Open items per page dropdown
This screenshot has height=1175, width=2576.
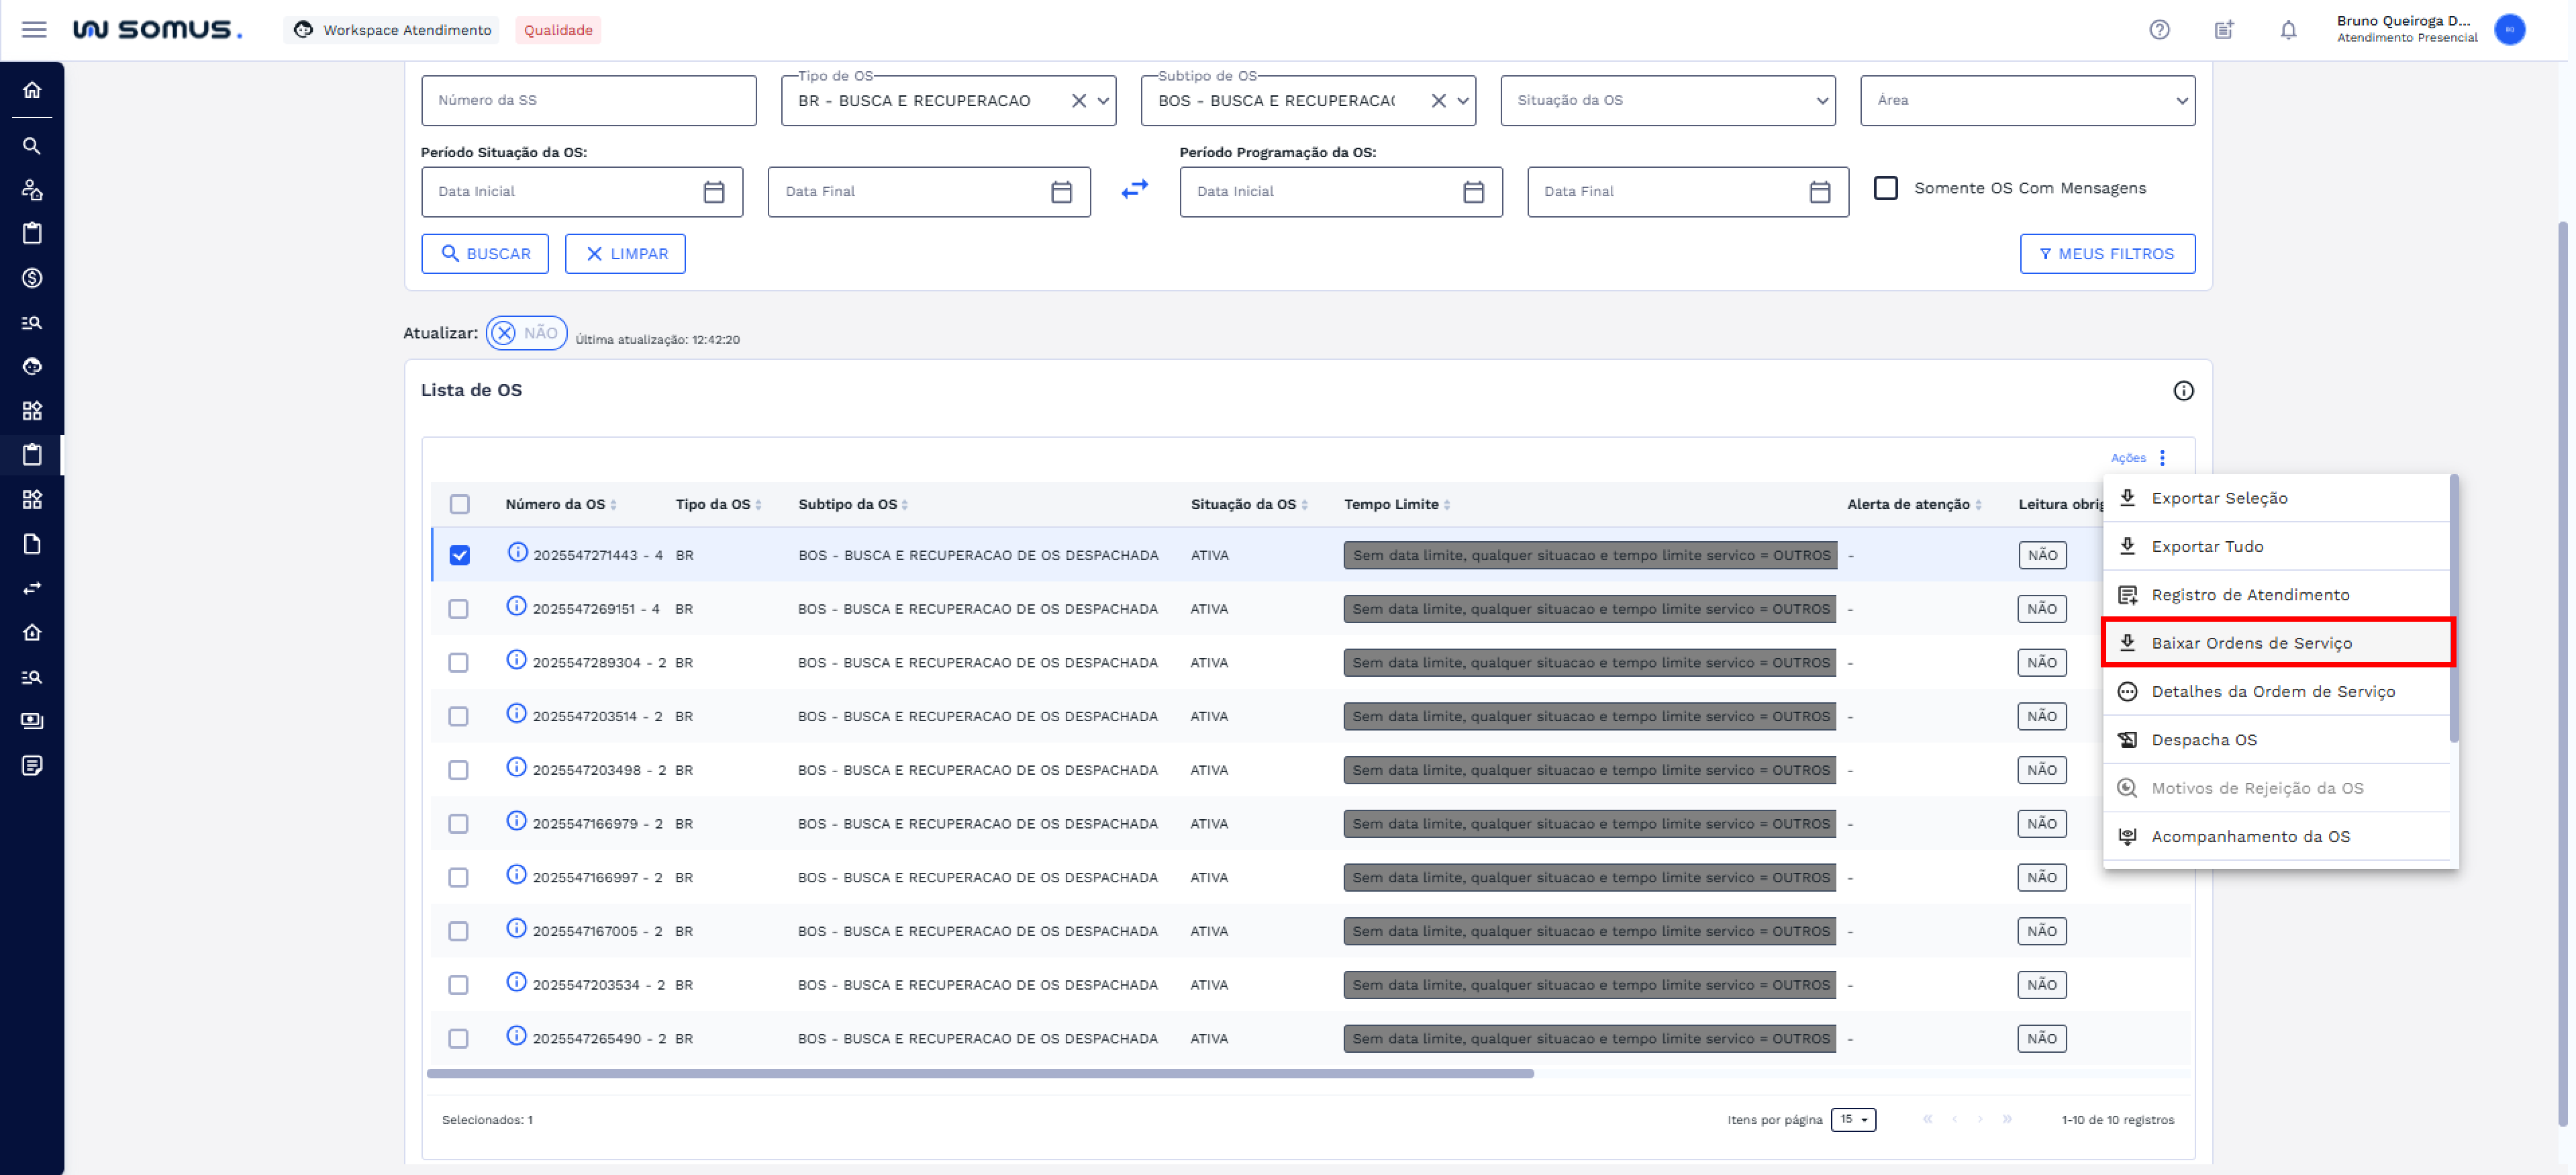(1853, 1119)
